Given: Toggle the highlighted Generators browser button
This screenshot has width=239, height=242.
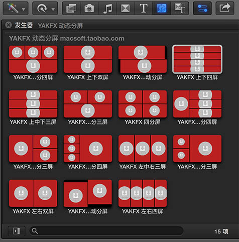Looking at the screenshot, I should (x=162, y=9).
